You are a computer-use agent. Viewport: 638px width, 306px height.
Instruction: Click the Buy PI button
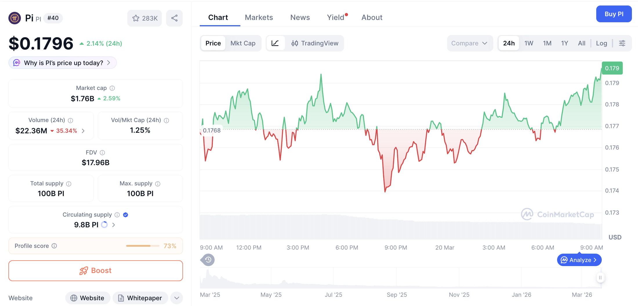coord(614,14)
